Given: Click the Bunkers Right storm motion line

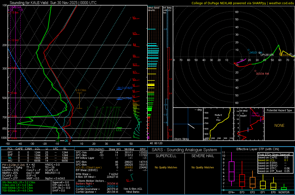Looking at the screenshot, I should [x=97, y=184].
